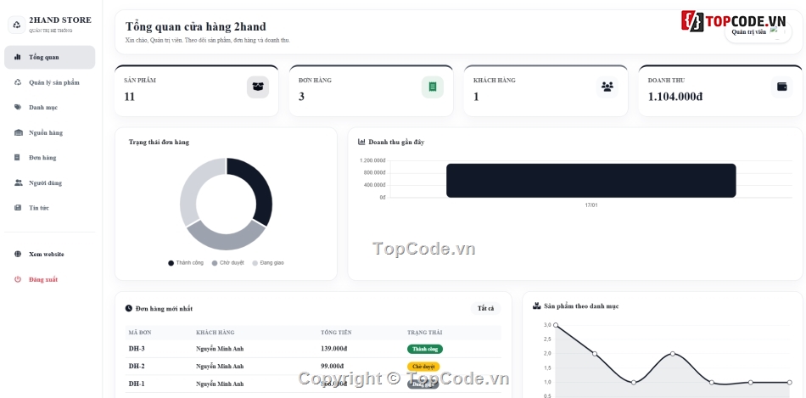The width and height of the screenshot is (806, 398).
Task: Click the bar chart icon beside Tổng quan
Action: [x=18, y=57]
